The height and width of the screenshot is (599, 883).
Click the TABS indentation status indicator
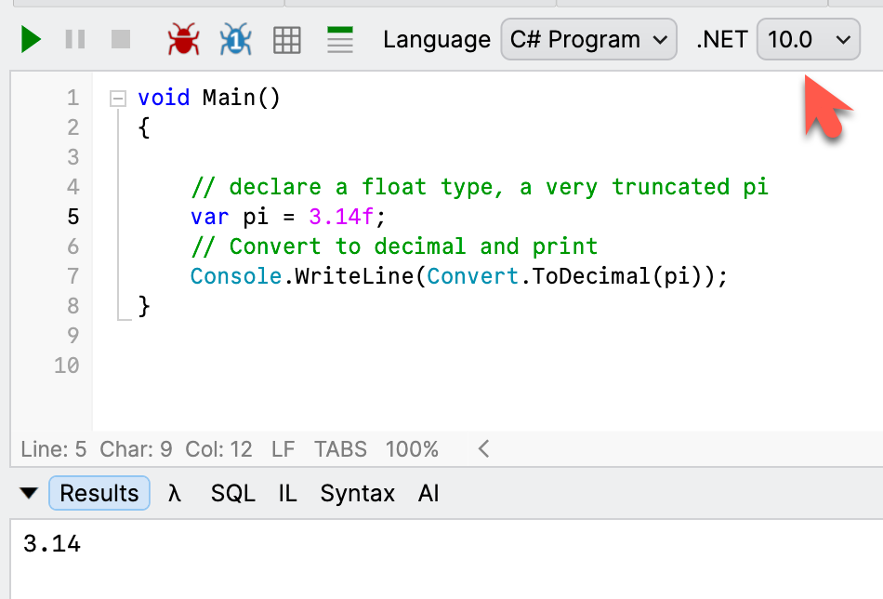[340, 449]
